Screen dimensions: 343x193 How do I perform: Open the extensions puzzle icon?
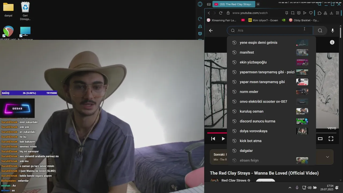[319, 13]
